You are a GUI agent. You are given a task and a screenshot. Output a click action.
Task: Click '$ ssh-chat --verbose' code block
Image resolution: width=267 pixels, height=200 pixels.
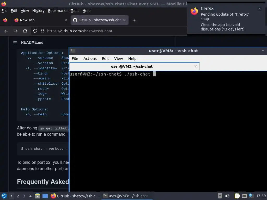coord(43,149)
